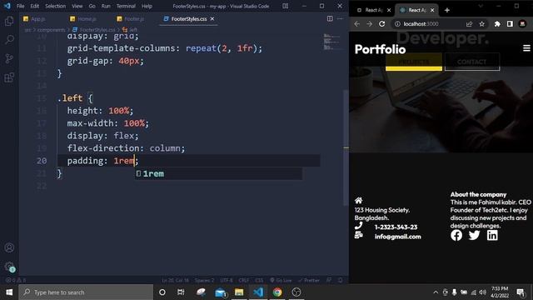The image size is (533, 300).
Task: Open the hamburger menu on Portfolio page
Action: click(x=526, y=48)
